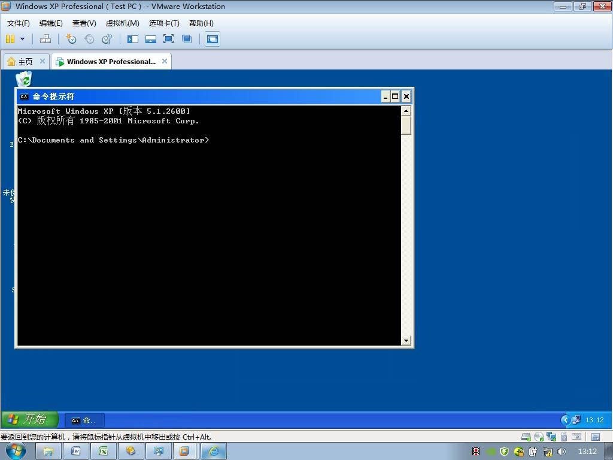This screenshot has height=460, width=613.
Task: Open Microsoft Excel from the host taskbar
Action: pos(103,452)
